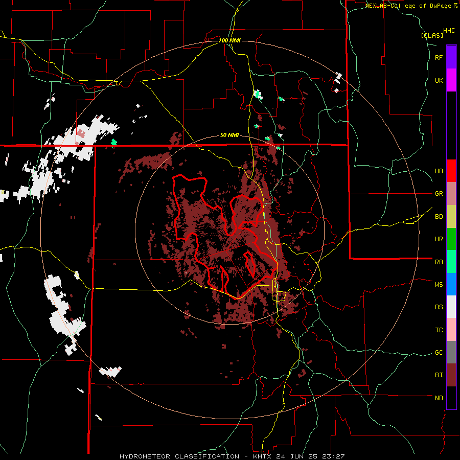Click the HHC product label
Screen dimensions: 460x460
[x=449, y=31]
